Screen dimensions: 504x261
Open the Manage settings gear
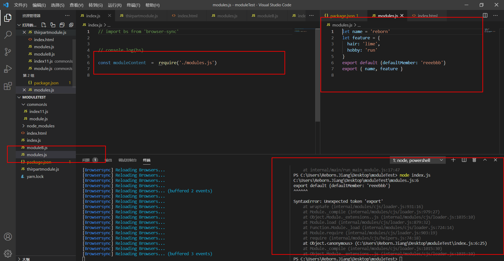pos(8,253)
